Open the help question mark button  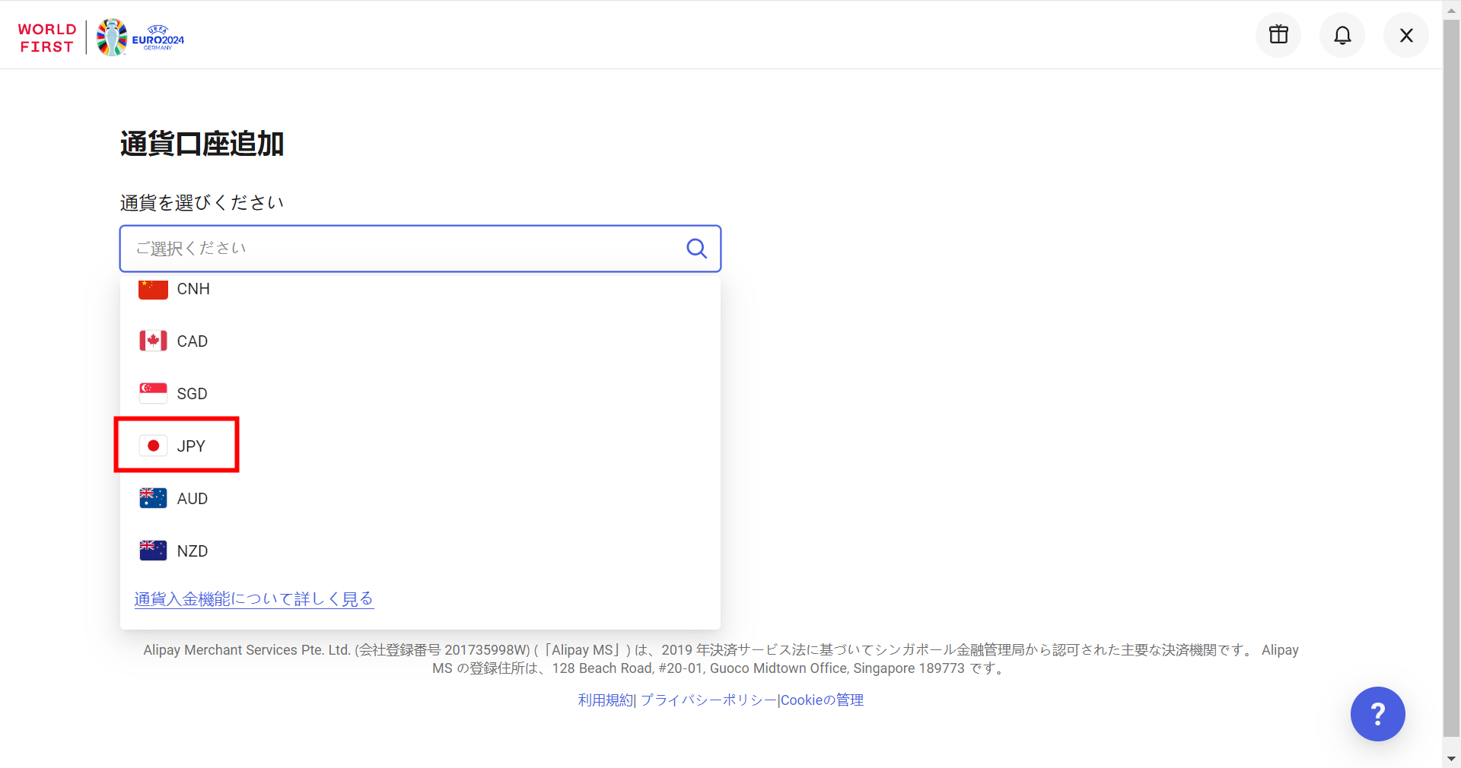pos(1377,713)
